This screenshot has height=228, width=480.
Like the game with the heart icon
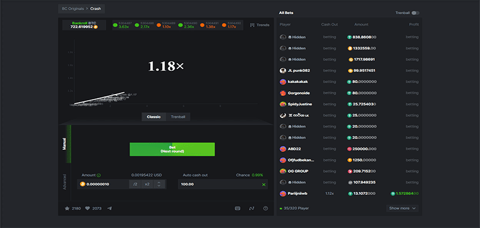(x=87, y=209)
